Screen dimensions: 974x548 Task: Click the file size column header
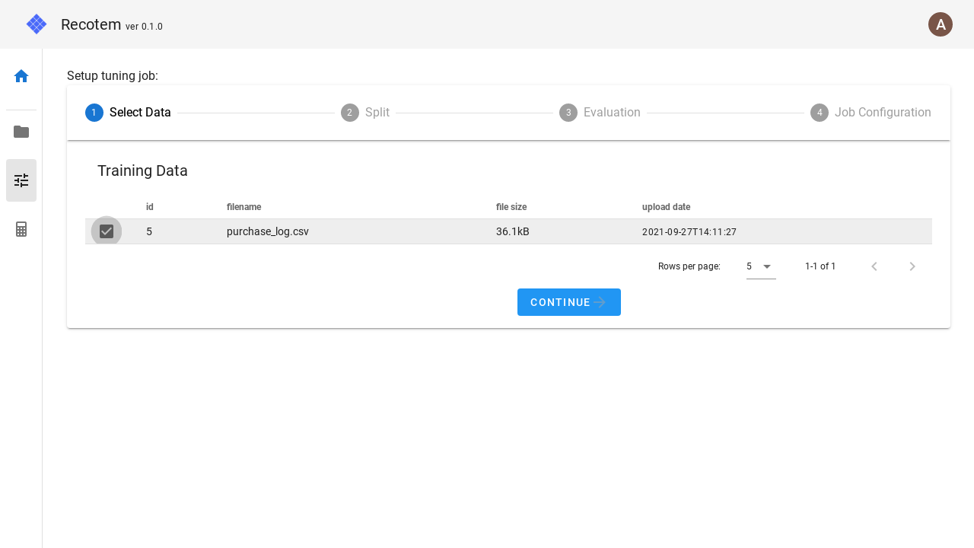(x=511, y=207)
